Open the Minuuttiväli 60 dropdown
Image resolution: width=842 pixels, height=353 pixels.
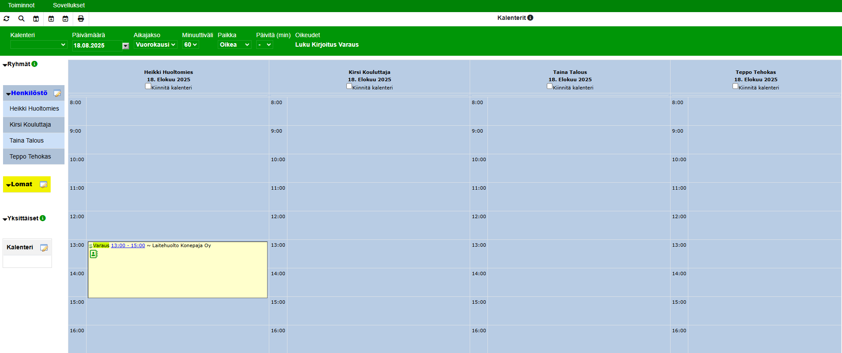pyautogui.click(x=190, y=45)
